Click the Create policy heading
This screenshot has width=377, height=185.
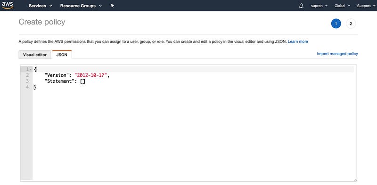pos(42,22)
